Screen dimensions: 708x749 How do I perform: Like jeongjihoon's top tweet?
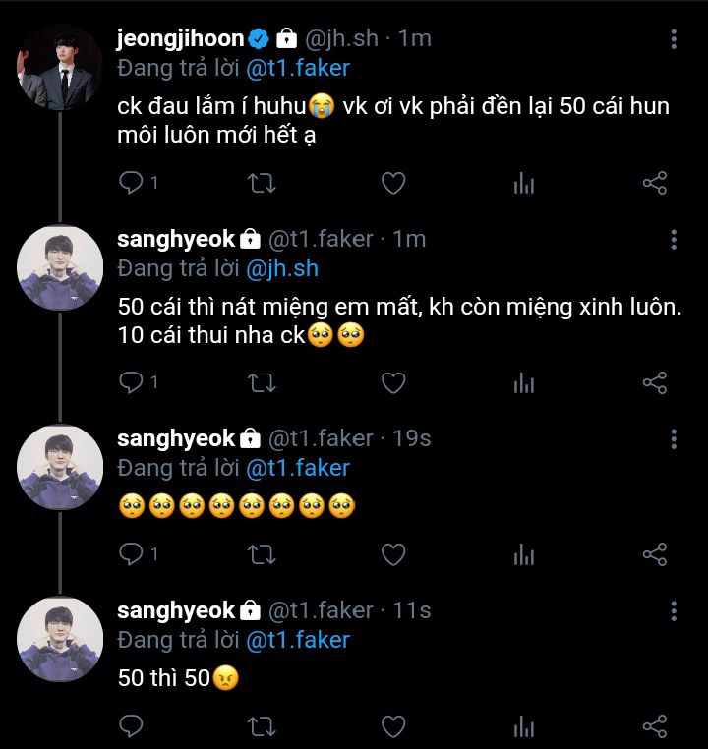tap(393, 184)
